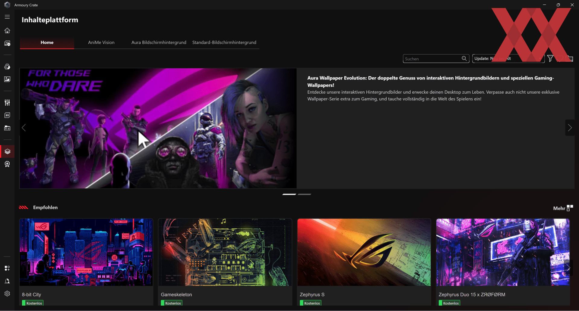579x311 pixels.
Task: Open the notification bell in sidebar
Action: pos(7,281)
